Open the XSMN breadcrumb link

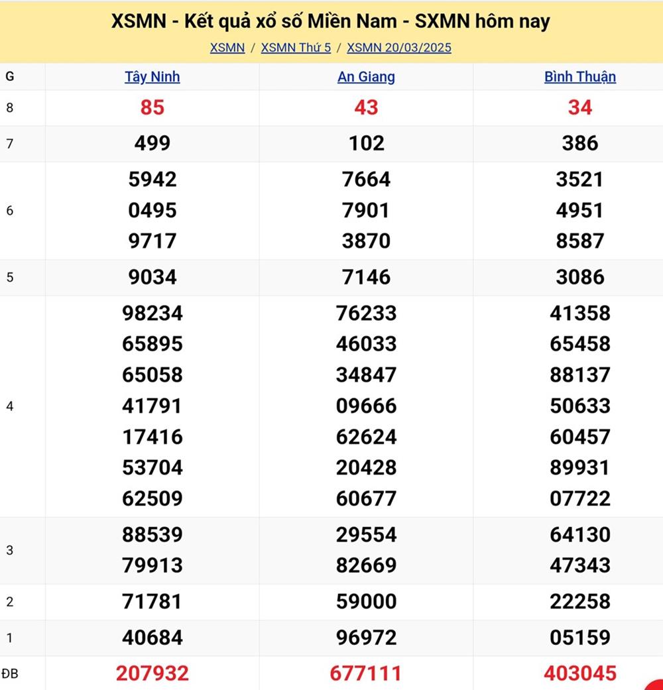pyautogui.click(x=227, y=48)
